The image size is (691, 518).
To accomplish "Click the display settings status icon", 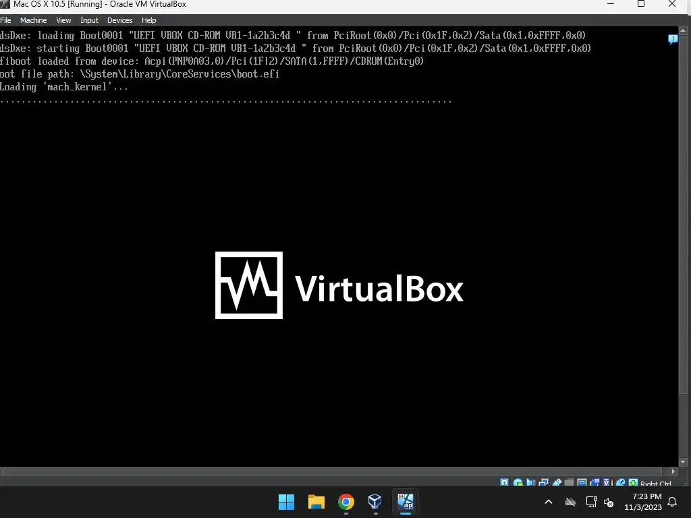I will coord(582,482).
